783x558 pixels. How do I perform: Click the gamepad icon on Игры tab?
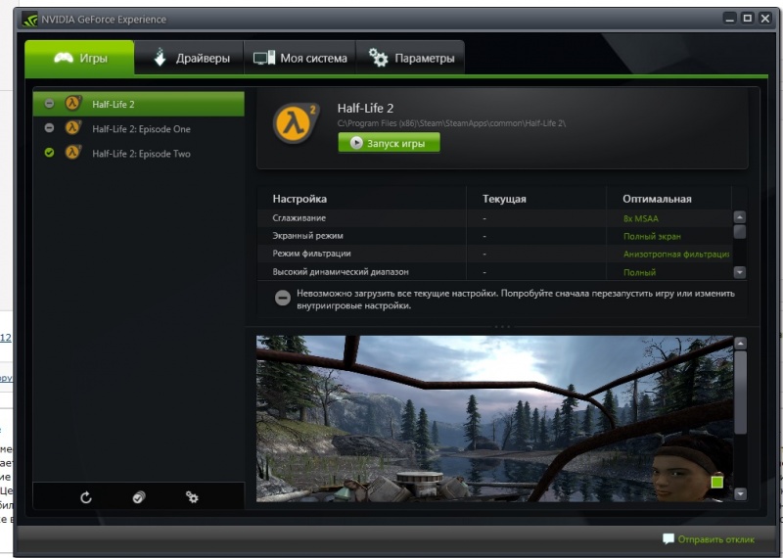point(64,58)
